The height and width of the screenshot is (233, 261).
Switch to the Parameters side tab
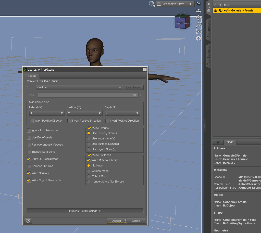coord(208,29)
